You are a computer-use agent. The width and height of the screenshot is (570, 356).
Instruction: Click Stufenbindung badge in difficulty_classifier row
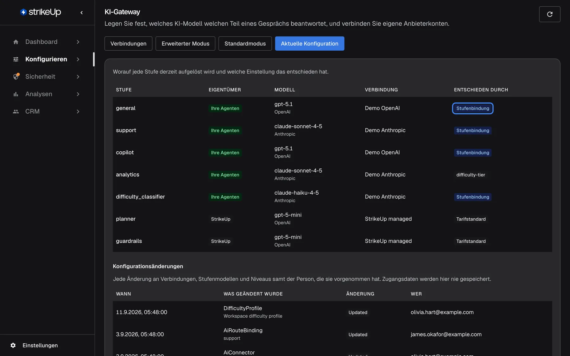pyautogui.click(x=472, y=197)
